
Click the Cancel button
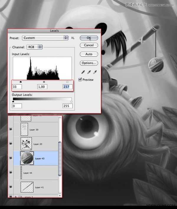89,45
